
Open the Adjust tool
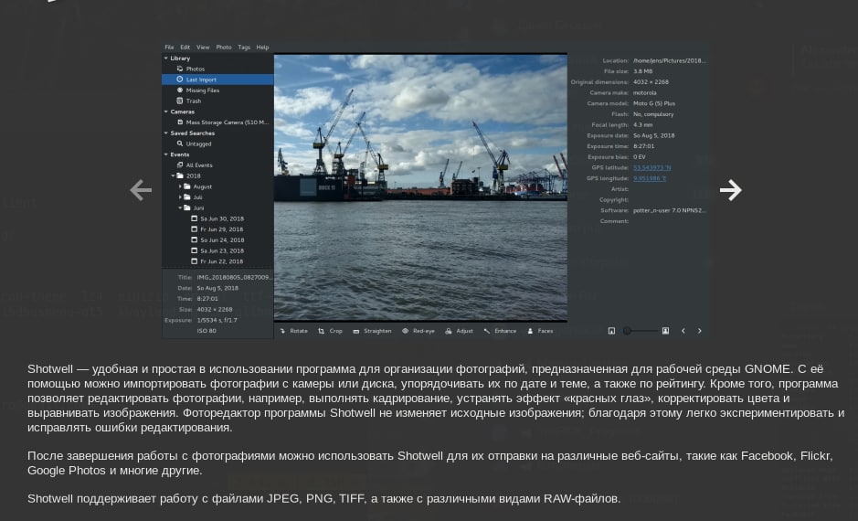coord(459,331)
